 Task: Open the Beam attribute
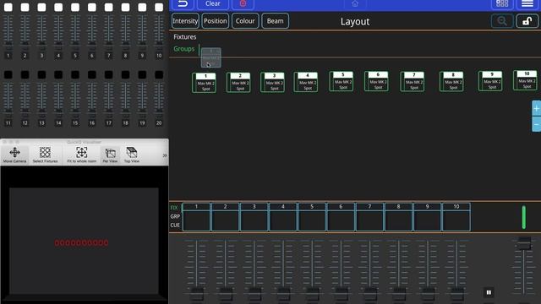click(275, 21)
